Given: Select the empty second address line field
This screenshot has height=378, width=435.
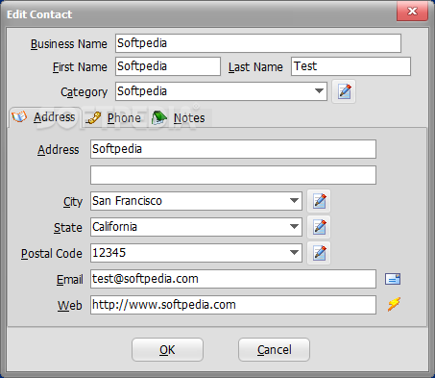Looking at the screenshot, I should pos(233,175).
